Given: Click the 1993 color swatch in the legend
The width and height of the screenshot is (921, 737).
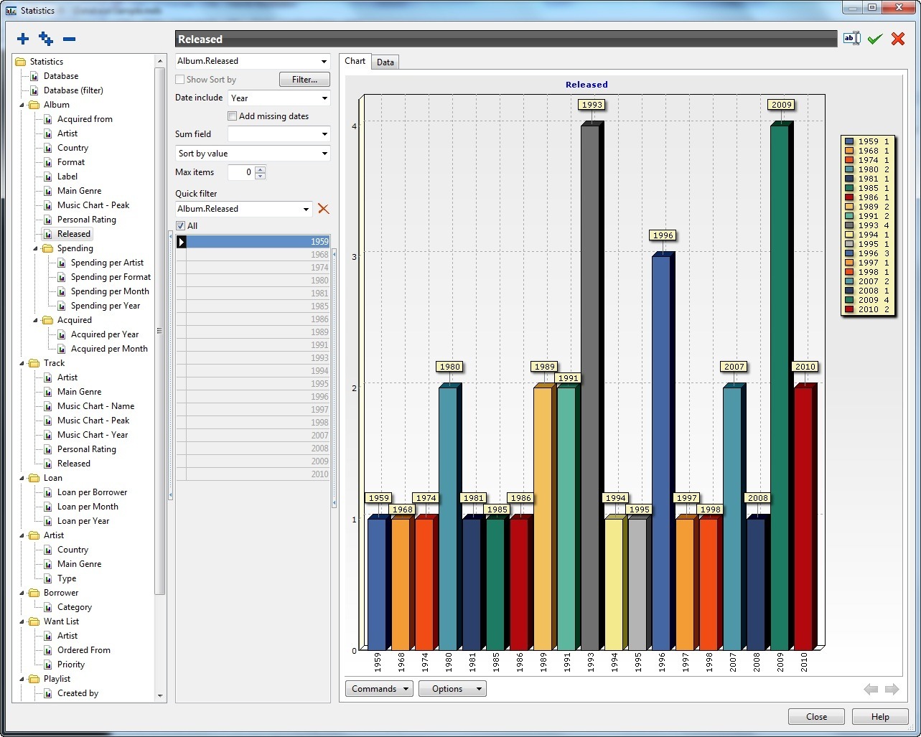Looking at the screenshot, I should [x=849, y=225].
